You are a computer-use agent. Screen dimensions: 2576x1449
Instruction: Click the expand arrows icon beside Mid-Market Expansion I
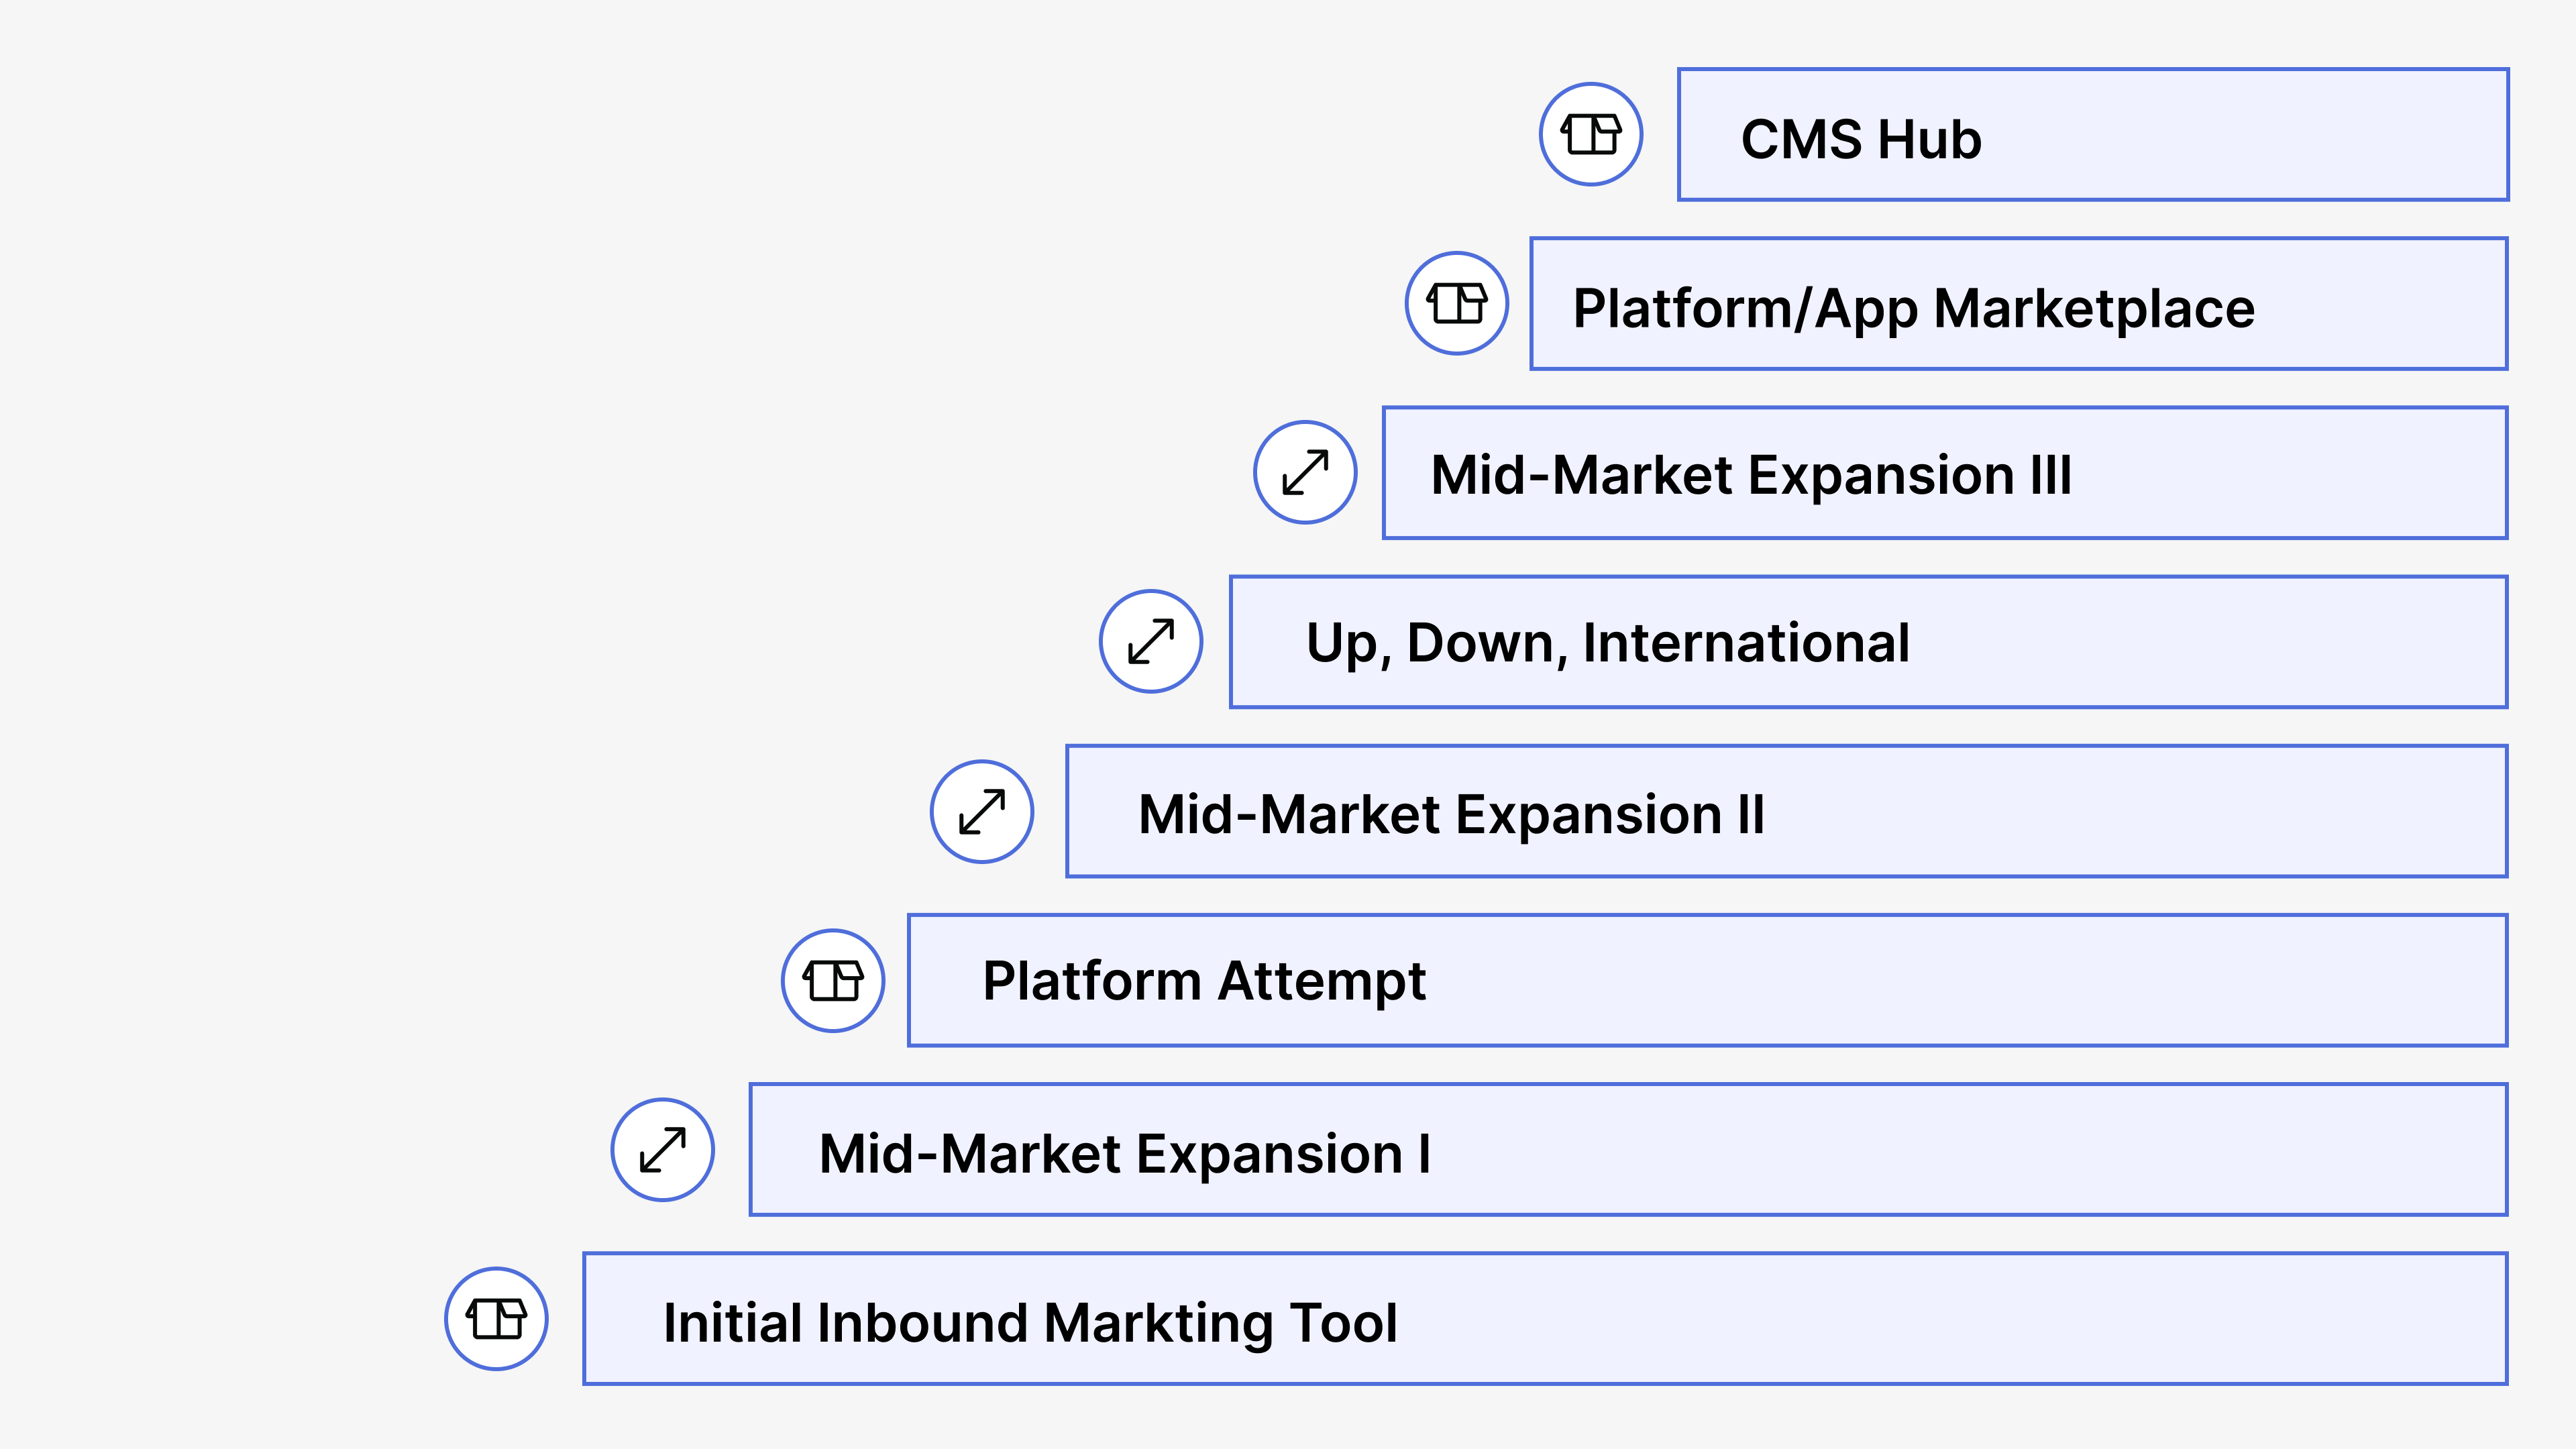coord(663,1150)
